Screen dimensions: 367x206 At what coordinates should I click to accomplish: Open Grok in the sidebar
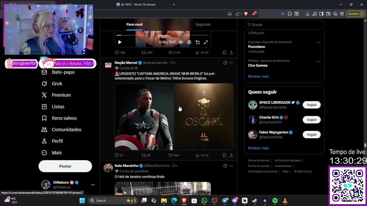coord(52,84)
